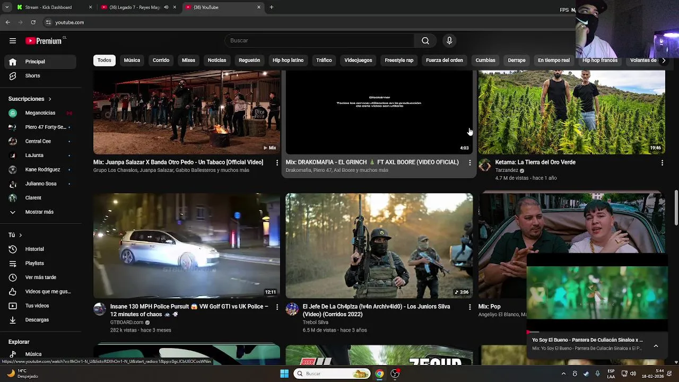Select the Videojuegos filter chip
The image size is (679, 382).
(358, 60)
